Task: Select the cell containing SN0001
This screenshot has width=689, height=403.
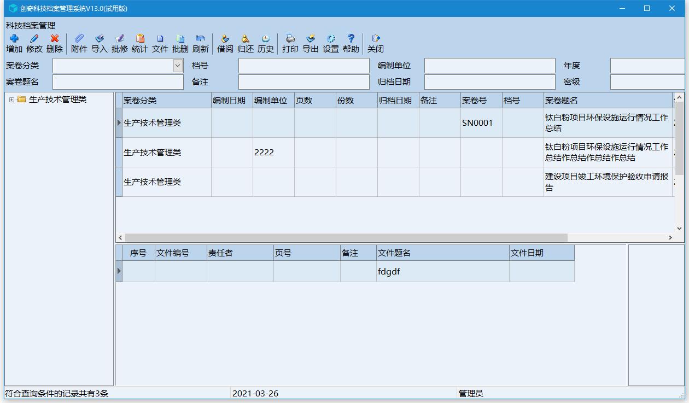Action: [x=482, y=123]
